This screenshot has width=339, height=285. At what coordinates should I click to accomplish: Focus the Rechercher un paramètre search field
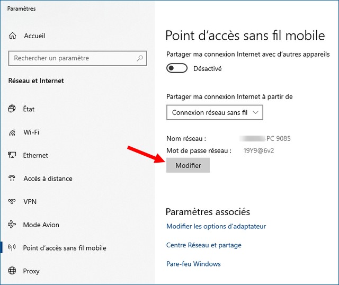tap(78, 58)
